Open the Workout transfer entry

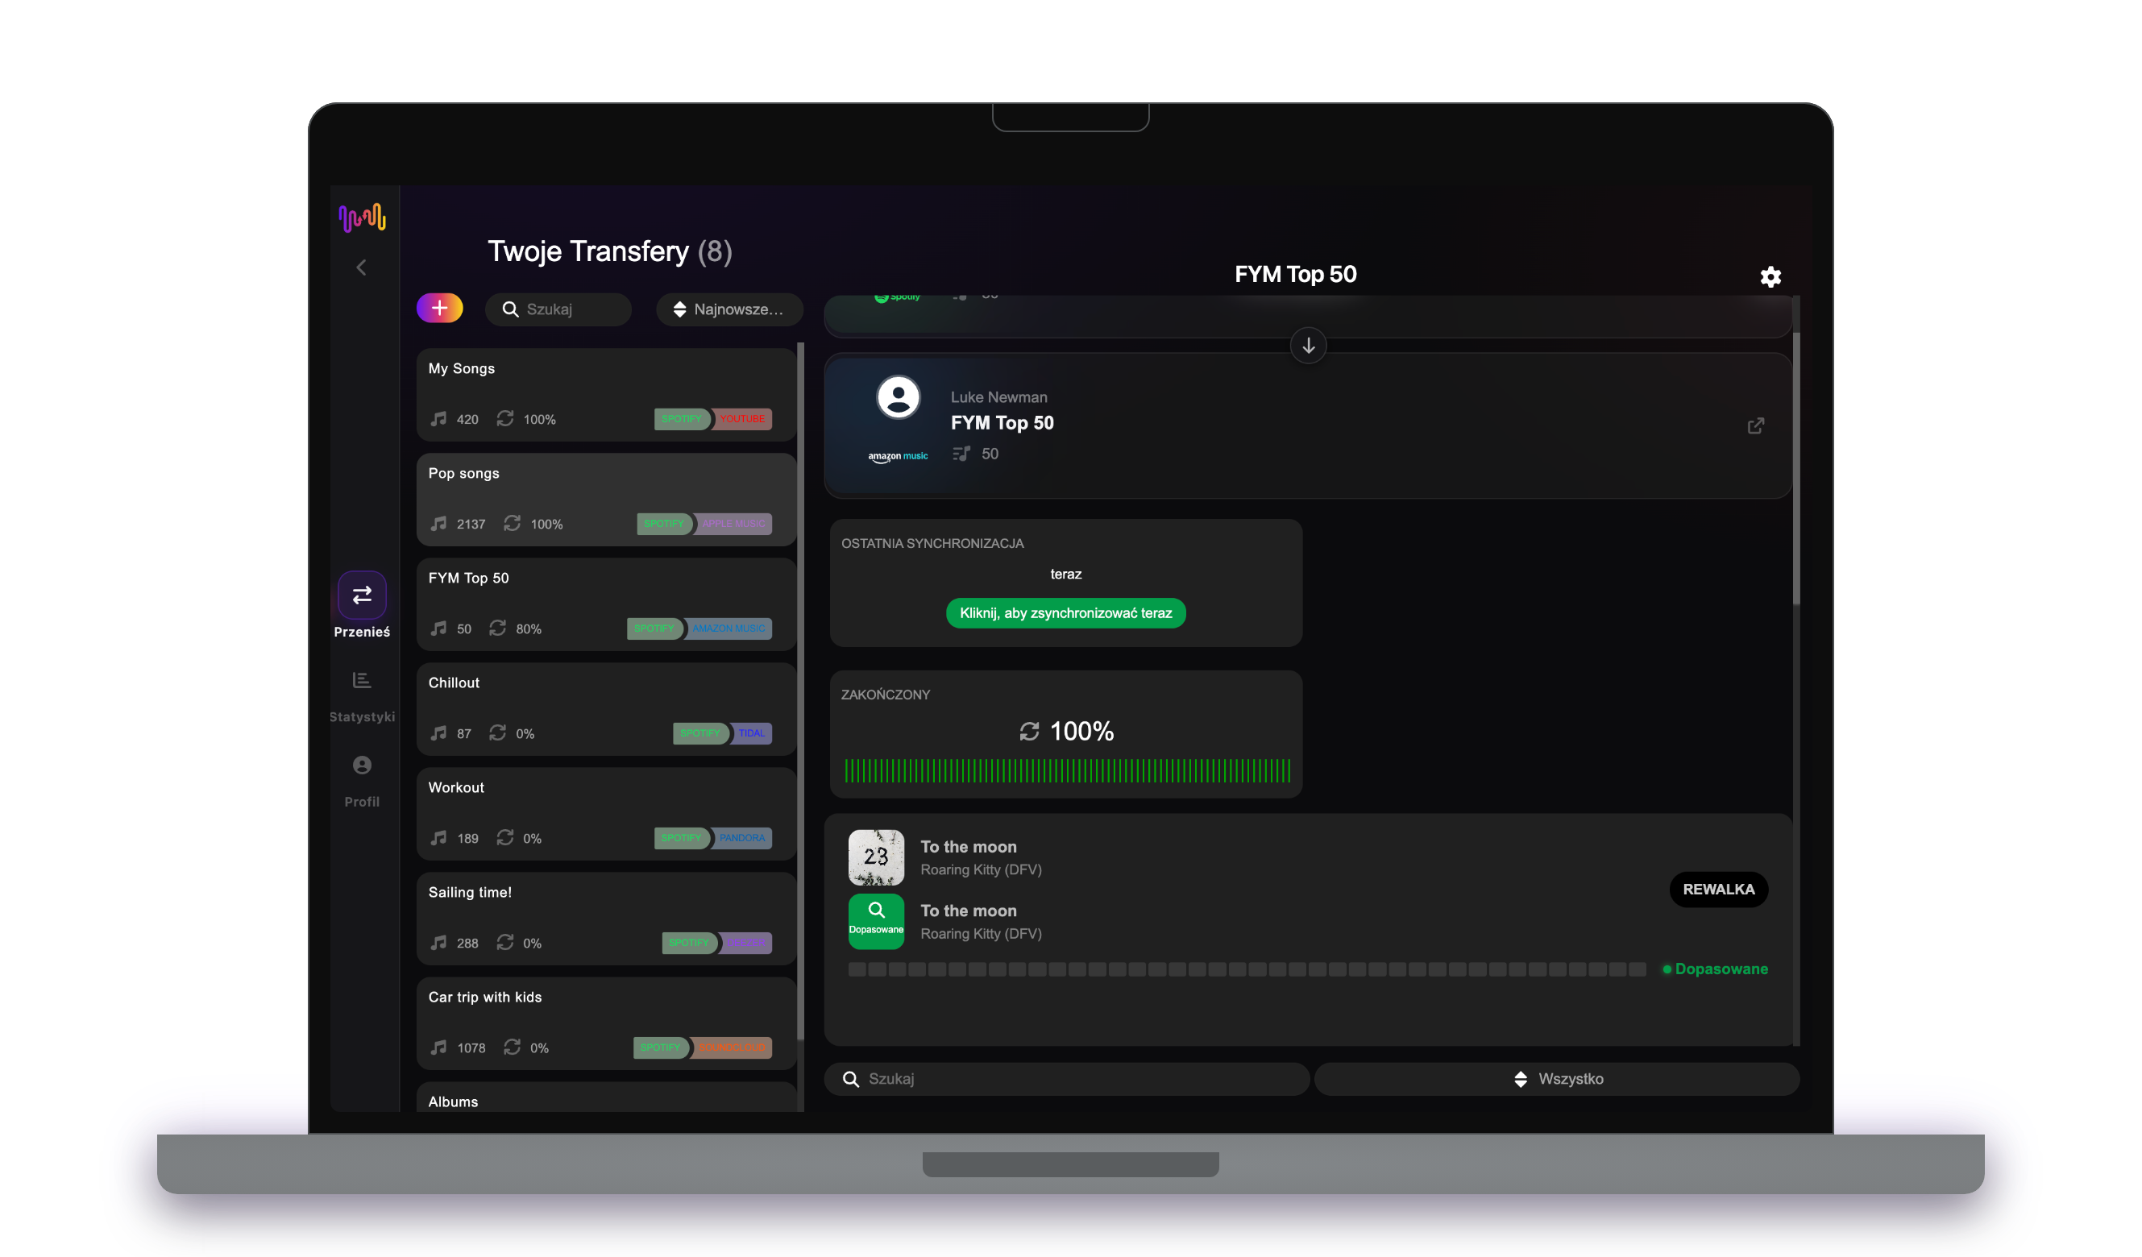606,813
